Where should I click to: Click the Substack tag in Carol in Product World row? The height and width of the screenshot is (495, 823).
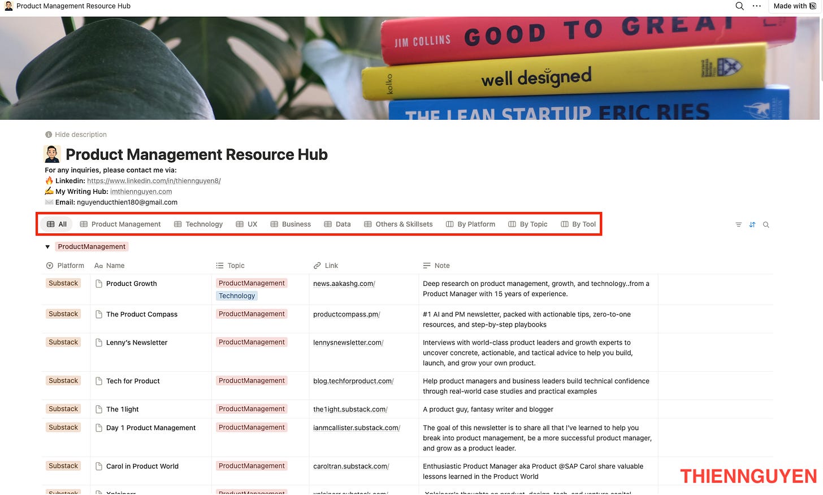[63, 466]
